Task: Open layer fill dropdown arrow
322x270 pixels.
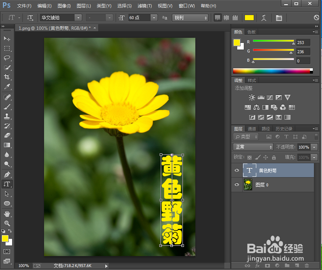Action: coord(314,157)
